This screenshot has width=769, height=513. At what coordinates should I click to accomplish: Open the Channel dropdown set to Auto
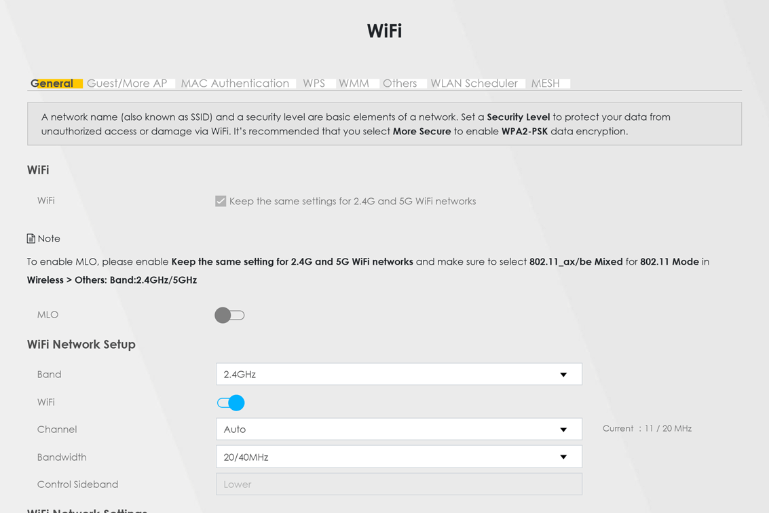click(398, 430)
